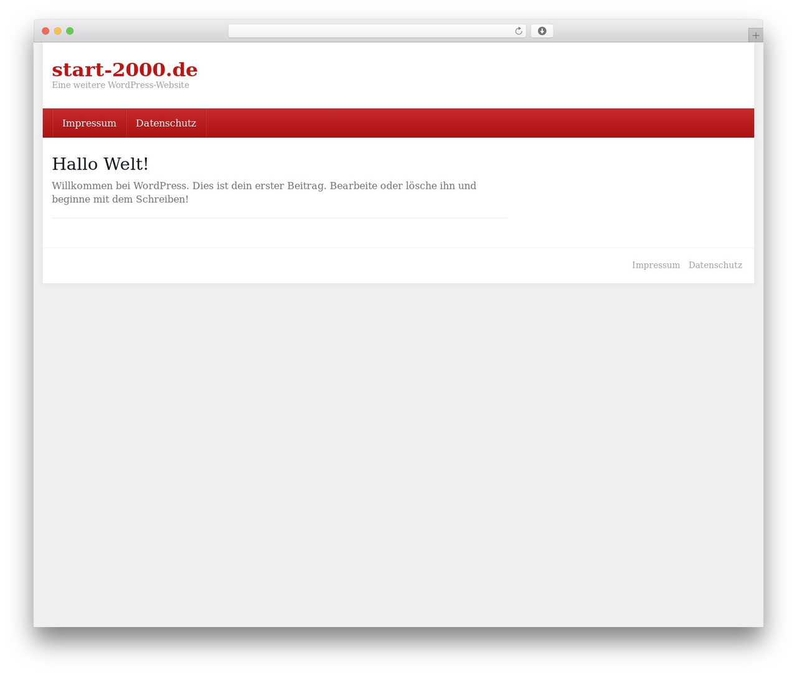Open the Hallo Welt! post title
The width and height of the screenshot is (797, 675).
100,164
